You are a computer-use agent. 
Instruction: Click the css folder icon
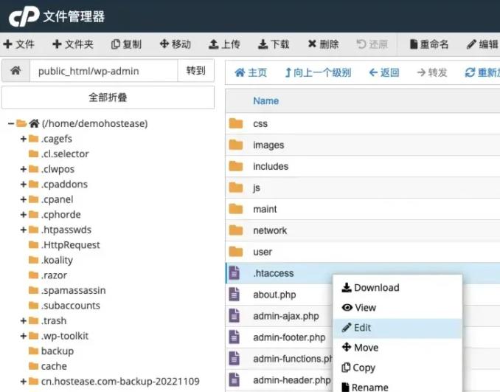[x=236, y=123]
